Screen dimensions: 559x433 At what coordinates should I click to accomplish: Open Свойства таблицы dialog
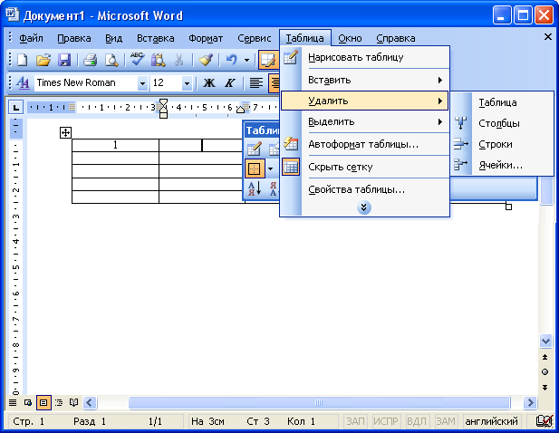364,189
